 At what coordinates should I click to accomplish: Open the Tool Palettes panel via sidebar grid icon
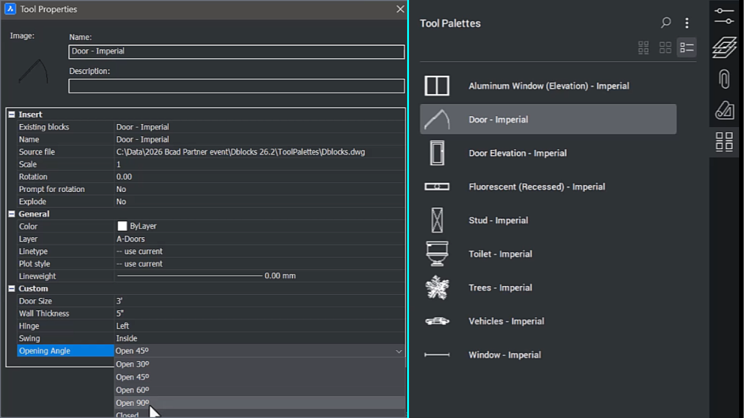tap(724, 141)
